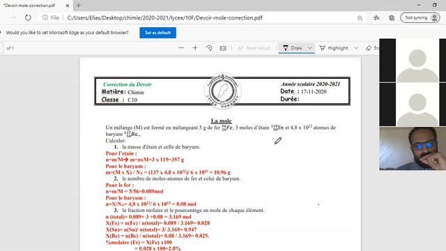Select the Erase tool
Screen dimensions: 446x251
click(x=372, y=48)
